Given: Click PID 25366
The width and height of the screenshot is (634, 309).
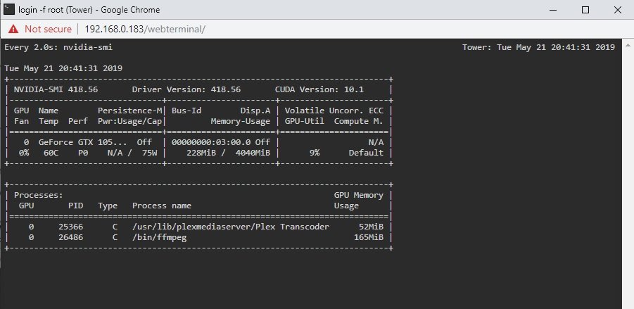Looking at the screenshot, I should 71,227.
